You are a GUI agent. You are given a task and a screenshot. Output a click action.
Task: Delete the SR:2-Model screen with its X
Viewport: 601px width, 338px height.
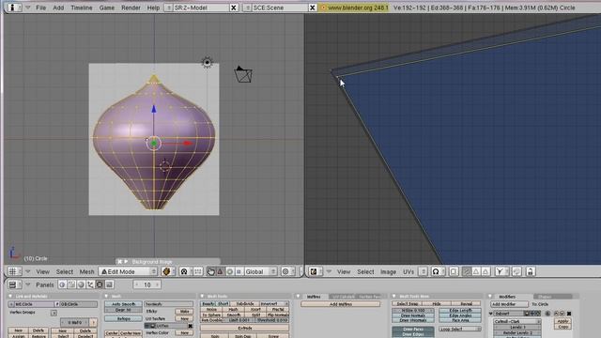click(x=234, y=8)
